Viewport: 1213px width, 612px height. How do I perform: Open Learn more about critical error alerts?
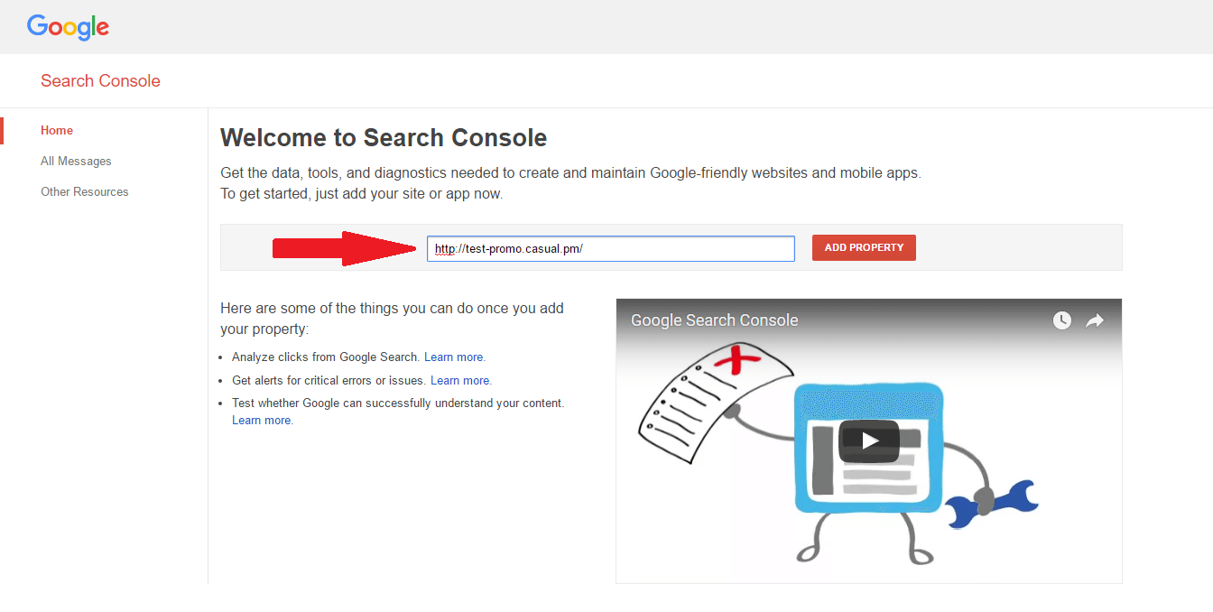pyautogui.click(x=460, y=380)
